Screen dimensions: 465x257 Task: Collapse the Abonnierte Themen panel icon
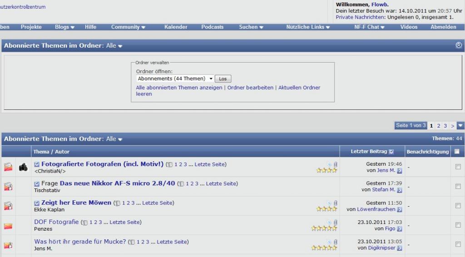tap(459, 45)
